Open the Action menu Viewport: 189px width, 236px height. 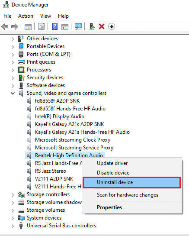click(x=26, y=16)
